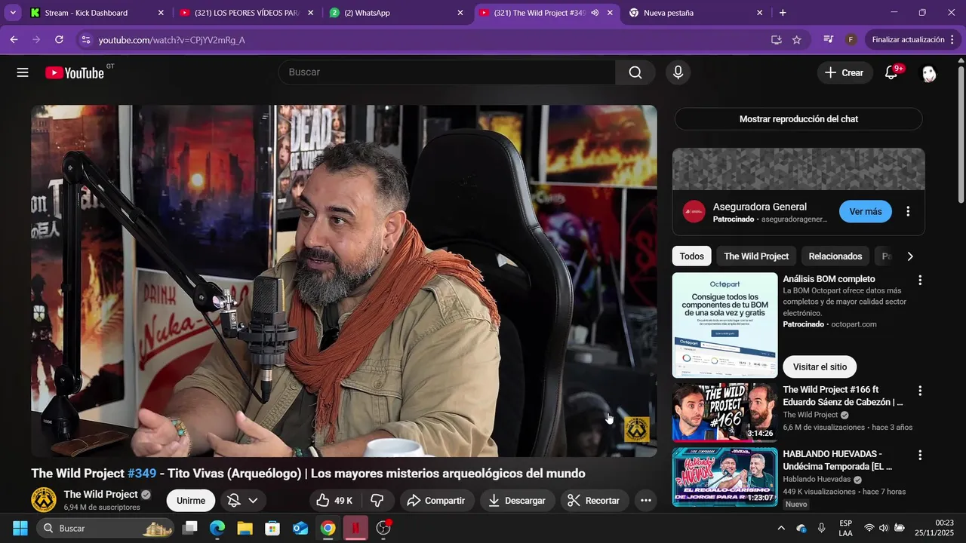
Task: Mute tab audio speaker icon on Wild Project tab
Action: 595,13
